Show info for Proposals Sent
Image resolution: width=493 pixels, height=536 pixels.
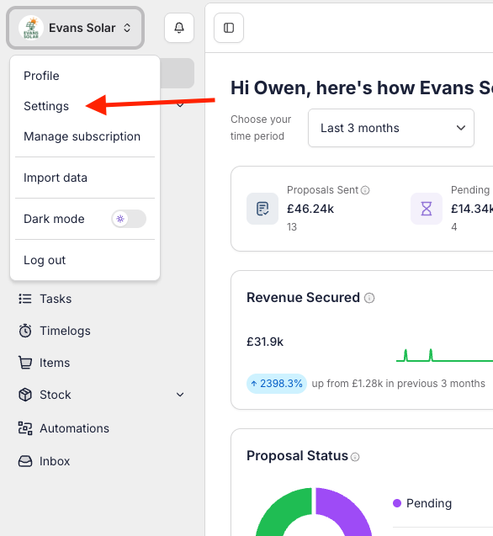tap(365, 190)
